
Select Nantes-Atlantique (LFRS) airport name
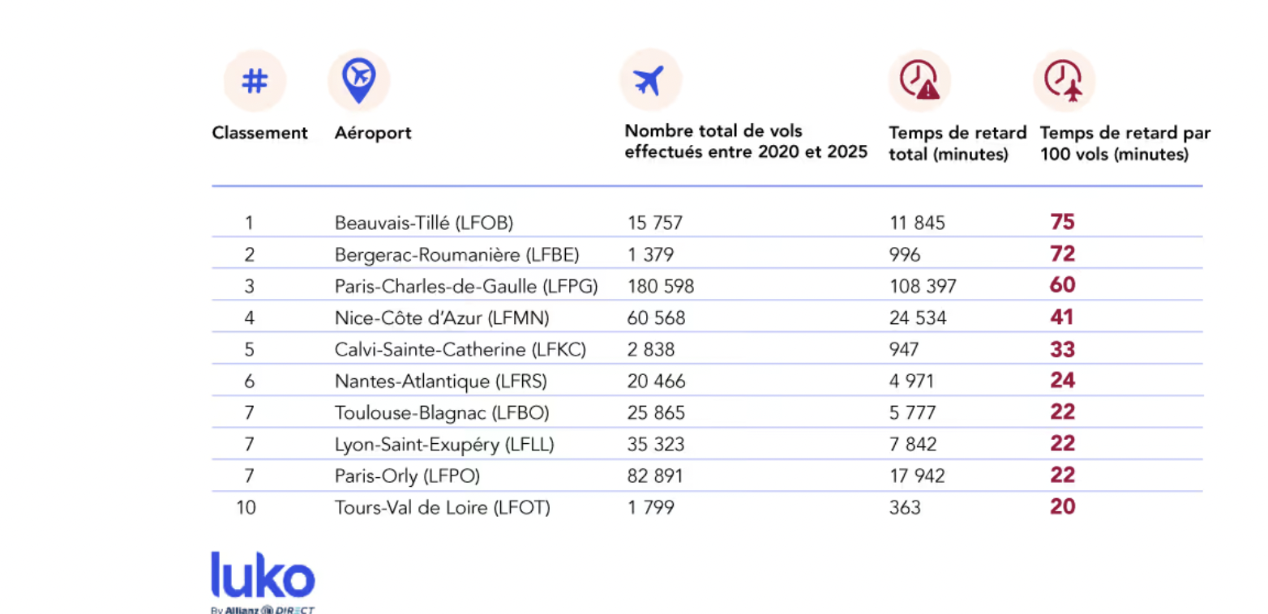pos(440,382)
